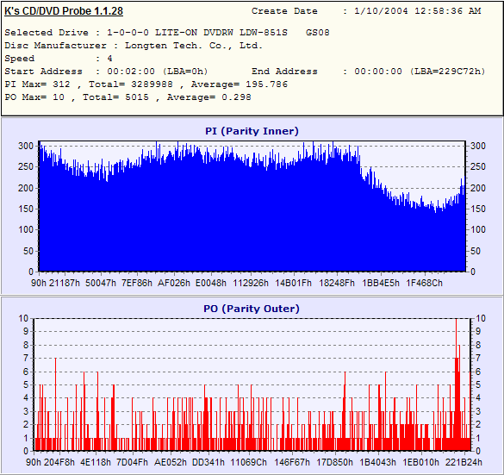Image resolution: width=504 pixels, height=475 pixels.
Task: Select the tallest PO spike reaching 10
Action: coord(456,384)
